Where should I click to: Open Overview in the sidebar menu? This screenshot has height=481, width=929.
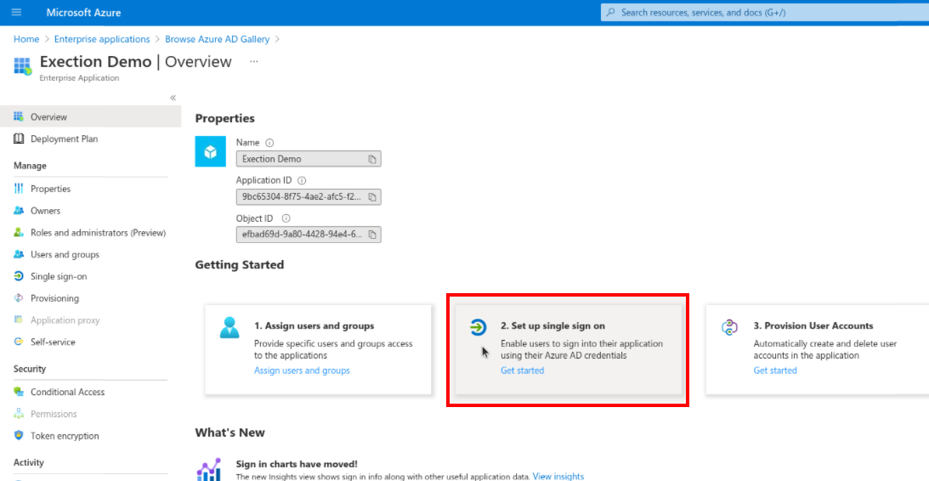[91, 116]
